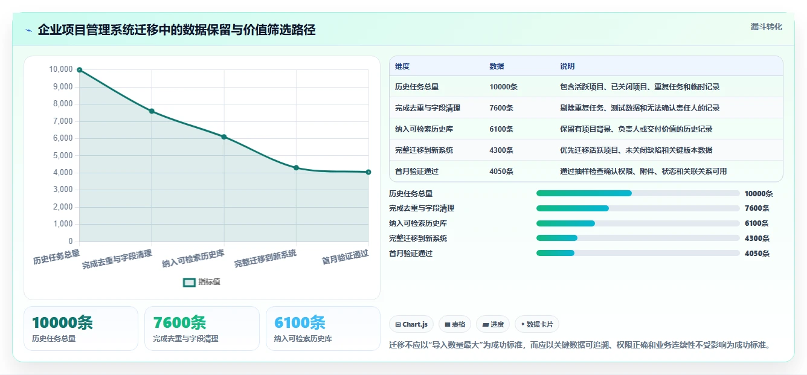Click x-axis label 历史任务总量
The image size is (807, 375).
[x=56, y=257]
